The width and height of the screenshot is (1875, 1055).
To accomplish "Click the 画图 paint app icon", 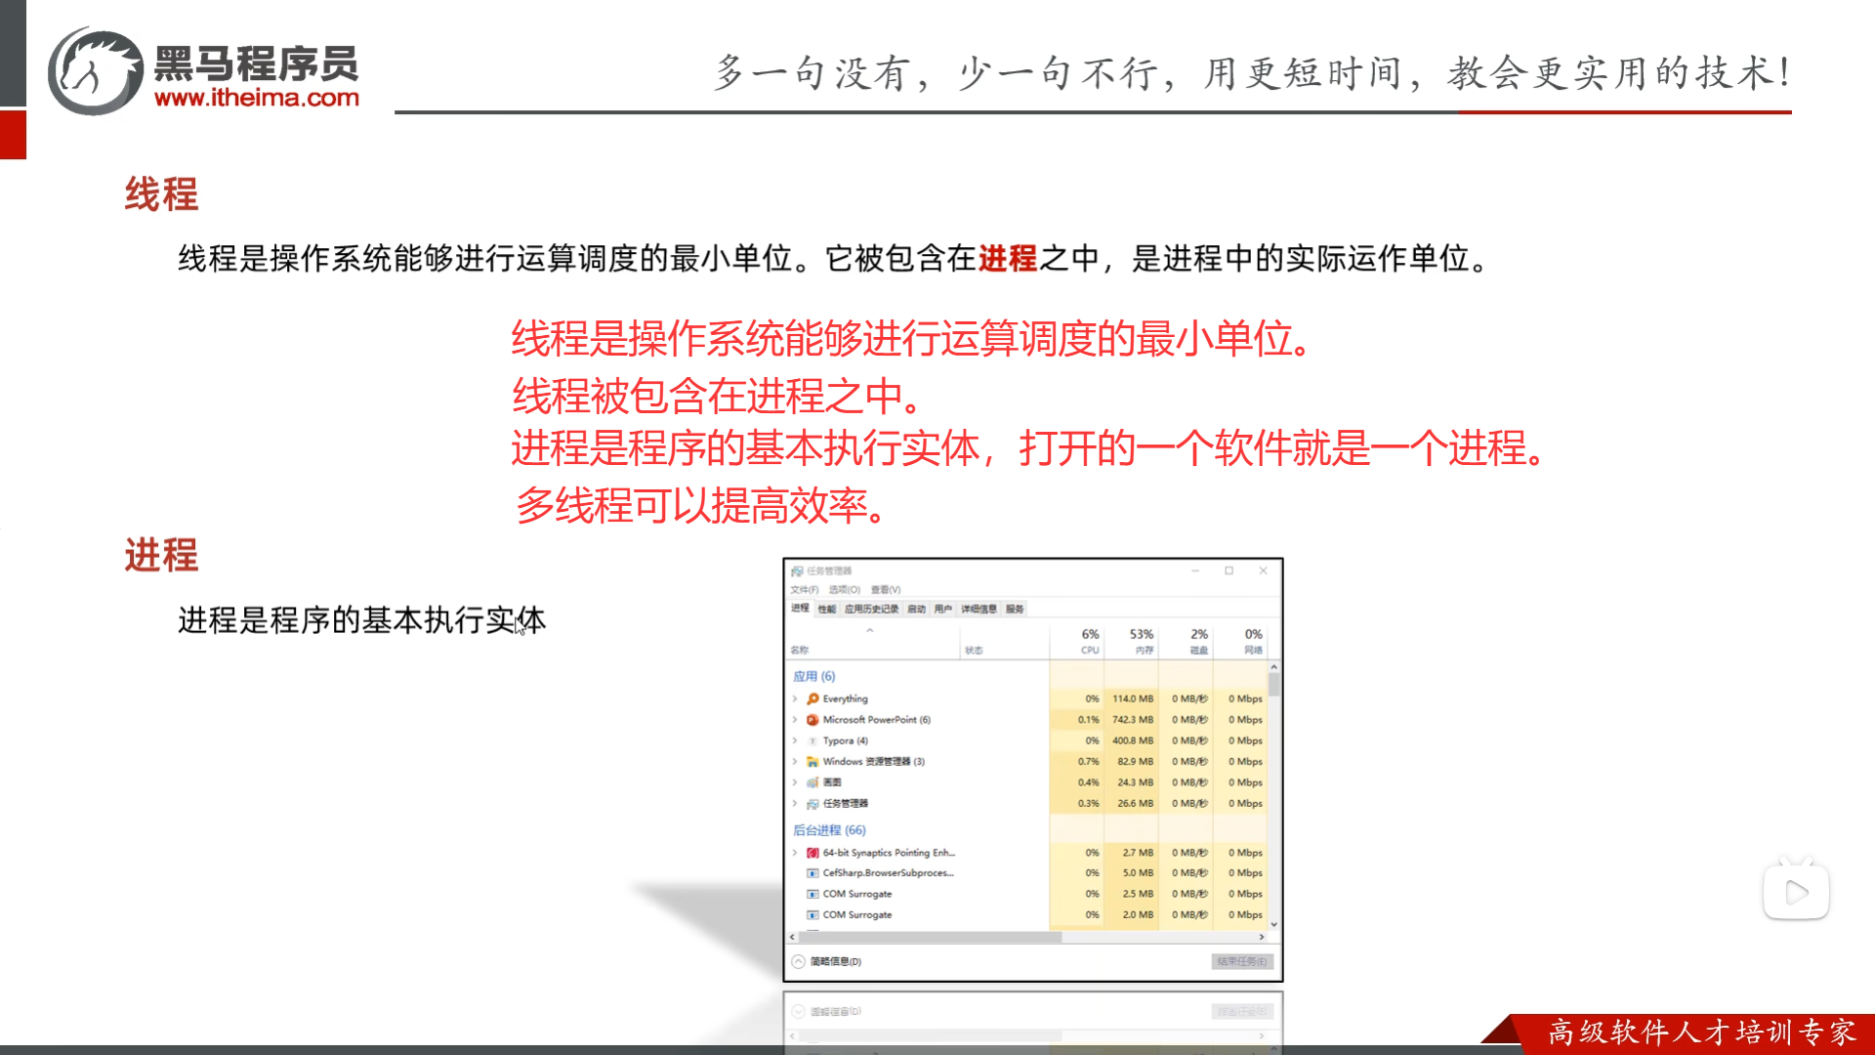I will 812,782.
